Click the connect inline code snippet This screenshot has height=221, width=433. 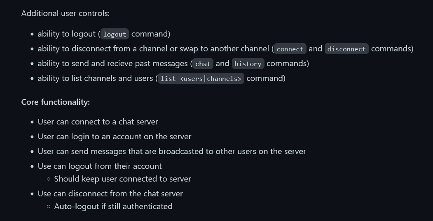(290, 49)
